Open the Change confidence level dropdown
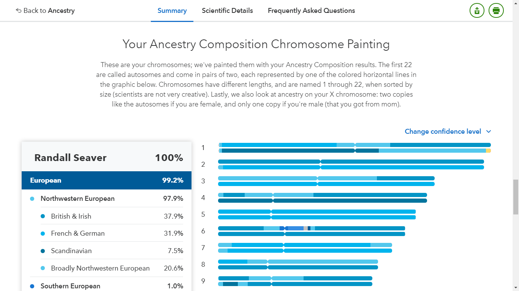 click(x=443, y=131)
